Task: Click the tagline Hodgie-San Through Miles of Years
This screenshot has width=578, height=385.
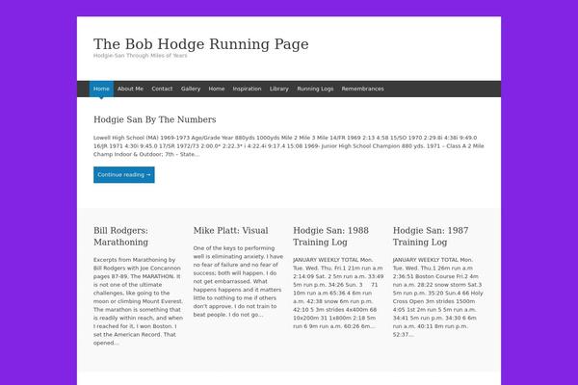Action: click(x=140, y=56)
